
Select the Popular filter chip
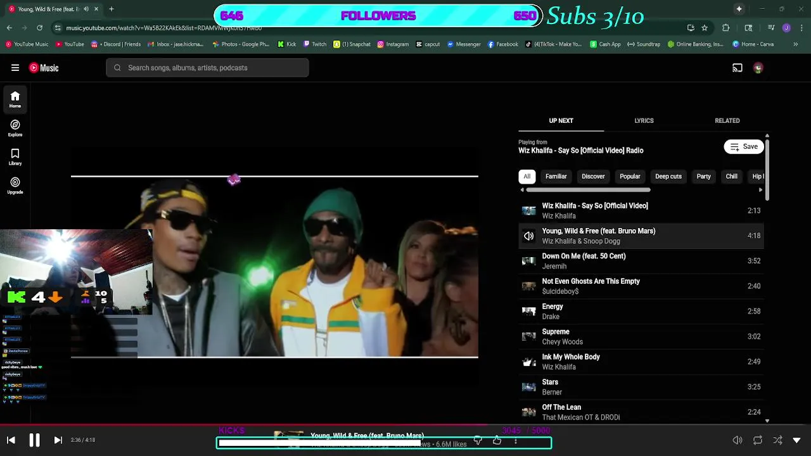(630, 176)
